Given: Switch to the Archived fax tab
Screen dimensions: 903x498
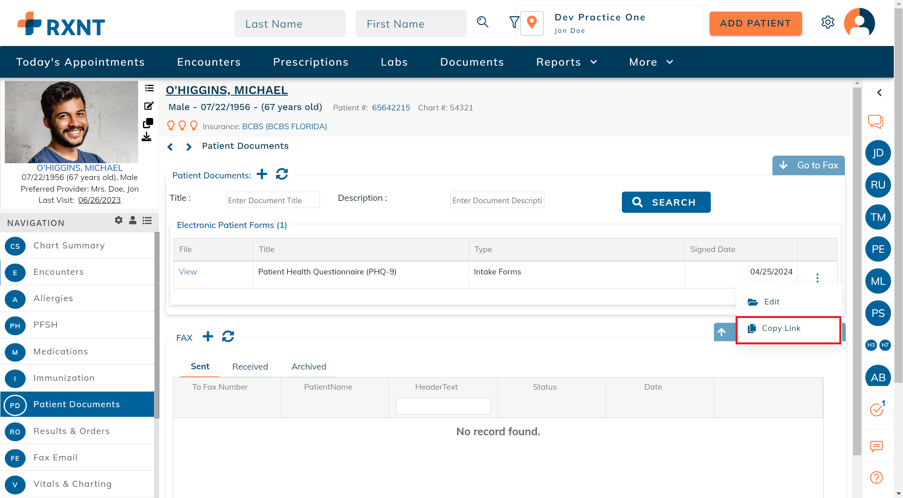Looking at the screenshot, I should click(x=309, y=366).
